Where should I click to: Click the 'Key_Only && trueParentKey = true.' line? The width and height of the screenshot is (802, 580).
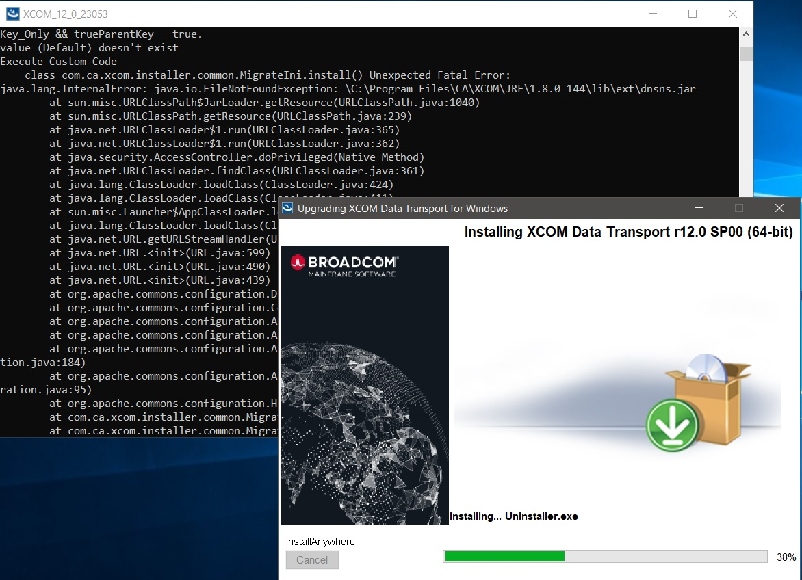[x=101, y=34]
